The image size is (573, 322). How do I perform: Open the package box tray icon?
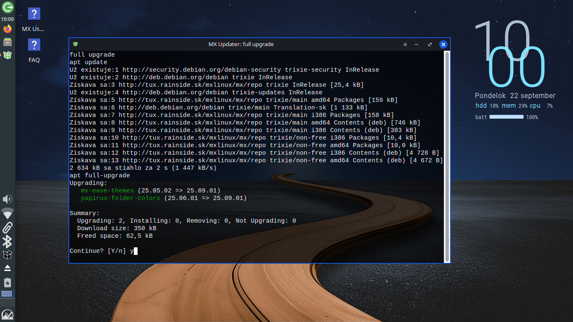click(8, 254)
